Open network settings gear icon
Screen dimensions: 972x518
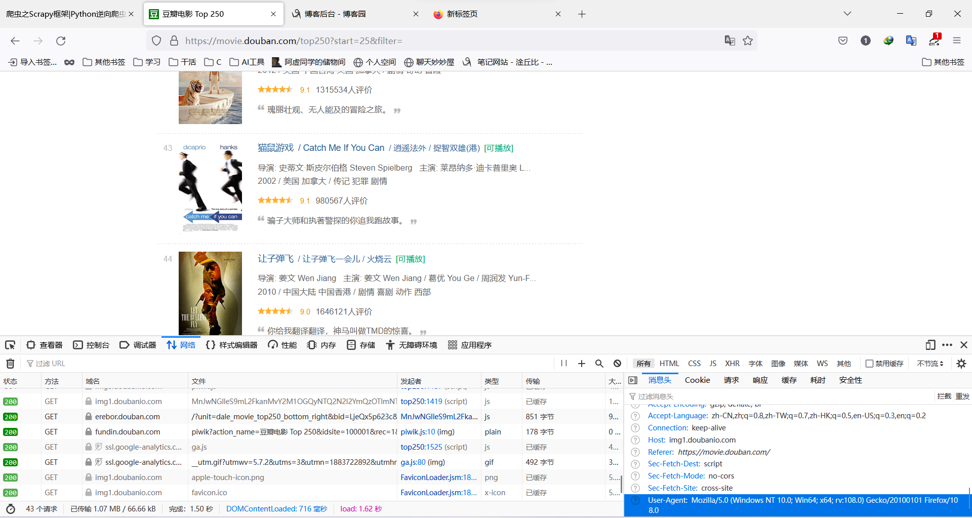[961, 364]
